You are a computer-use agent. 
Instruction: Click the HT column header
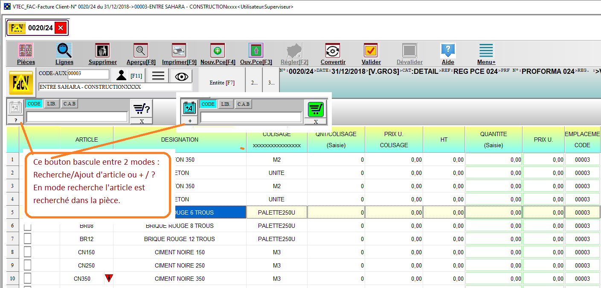pos(444,140)
